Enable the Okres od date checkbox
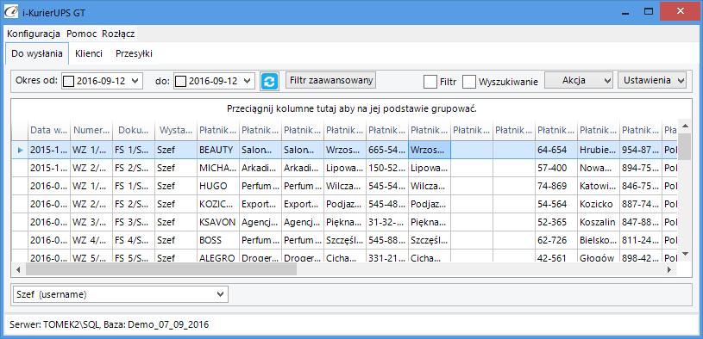The height and width of the screenshot is (339, 703). tap(69, 81)
